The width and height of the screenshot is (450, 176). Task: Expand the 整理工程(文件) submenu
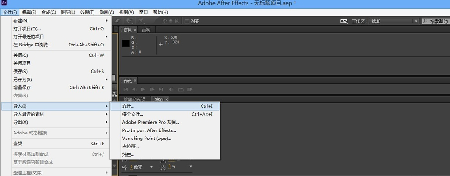pos(56,172)
